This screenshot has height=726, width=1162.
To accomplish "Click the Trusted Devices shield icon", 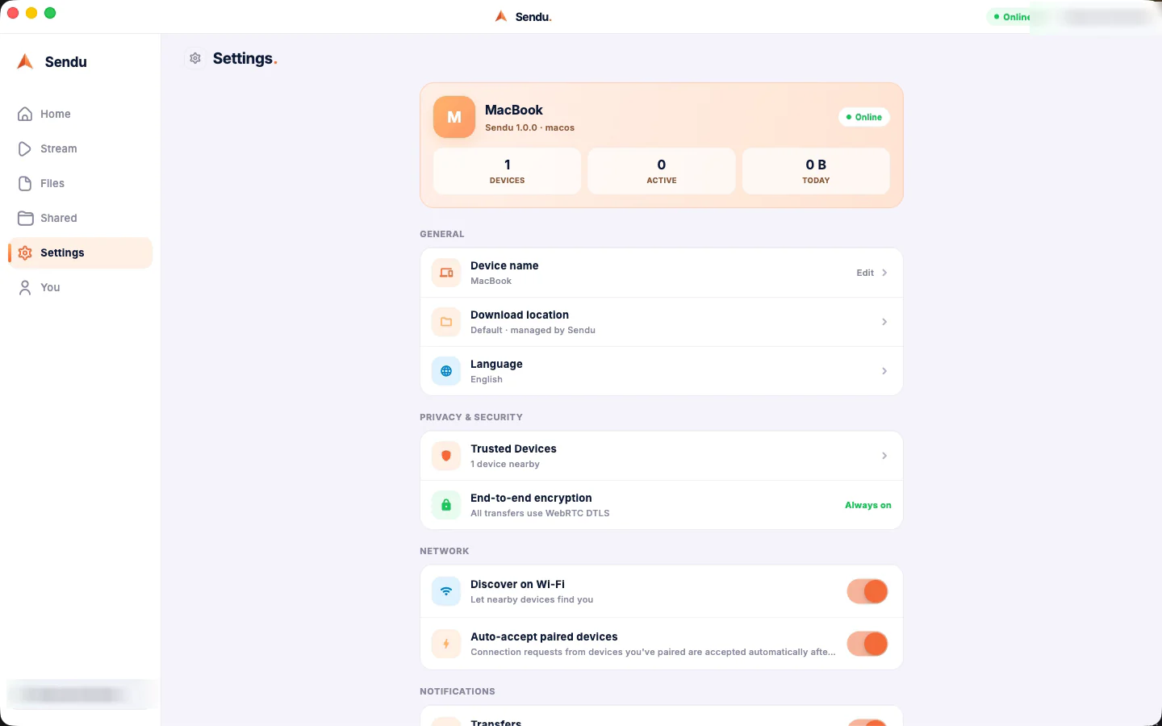I will click(x=446, y=456).
